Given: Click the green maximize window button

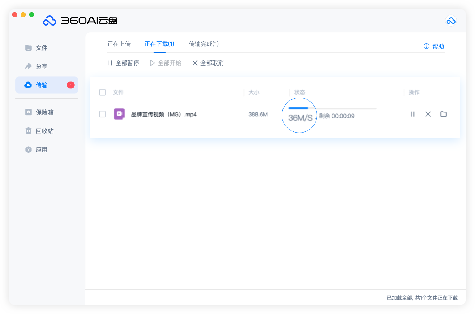Looking at the screenshot, I should 32,15.
